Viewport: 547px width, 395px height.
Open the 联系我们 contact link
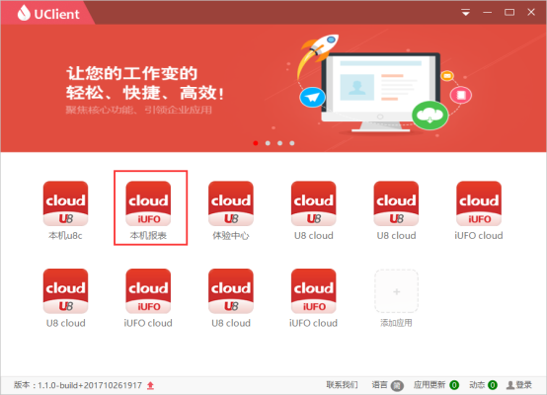pyautogui.click(x=342, y=385)
